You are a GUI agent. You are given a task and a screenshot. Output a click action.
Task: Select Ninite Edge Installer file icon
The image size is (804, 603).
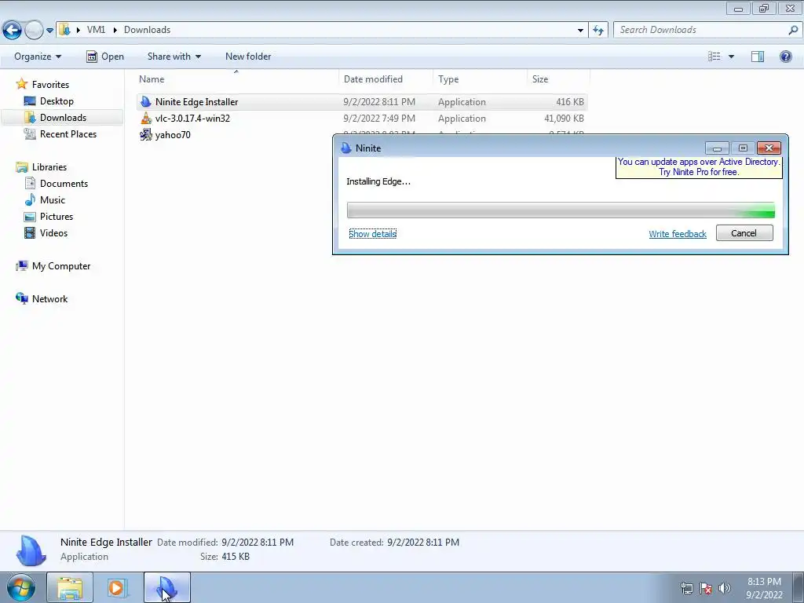point(146,101)
